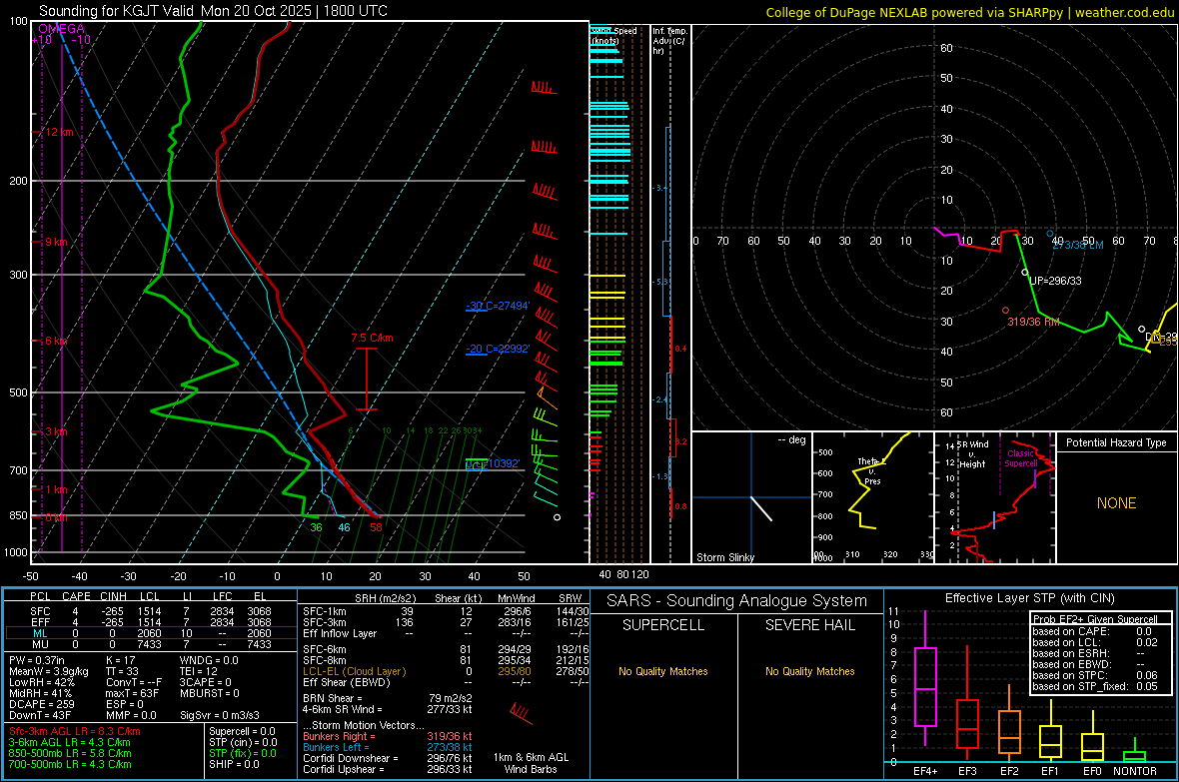The image size is (1179, 782).
Task: Click the 12 km height marker
Action: pyautogui.click(x=59, y=133)
